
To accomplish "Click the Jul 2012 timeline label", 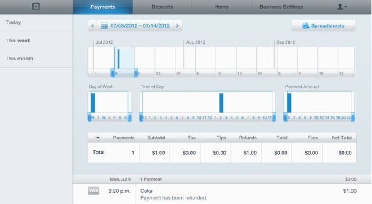I will click(104, 42).
